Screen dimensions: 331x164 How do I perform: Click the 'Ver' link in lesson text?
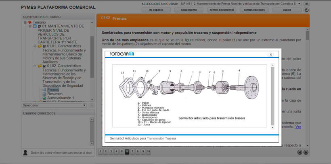click(x=298, y=127)
